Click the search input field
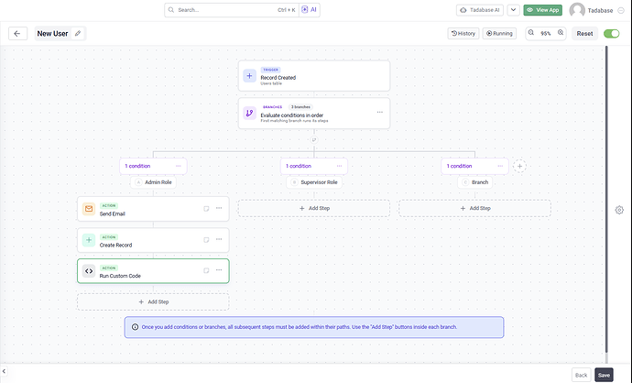 [220, 10]
